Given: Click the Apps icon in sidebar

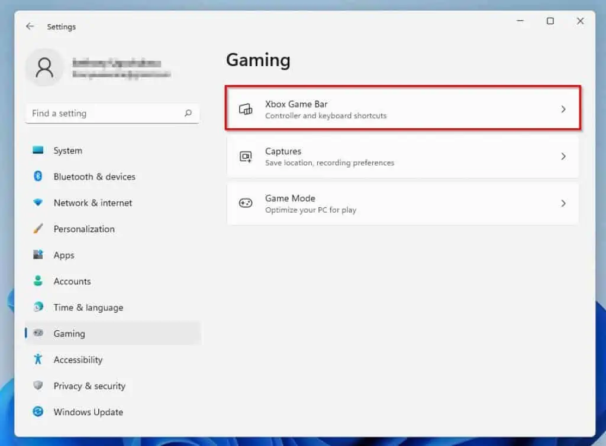Looking at the screenshot, I should click(38, 255).
